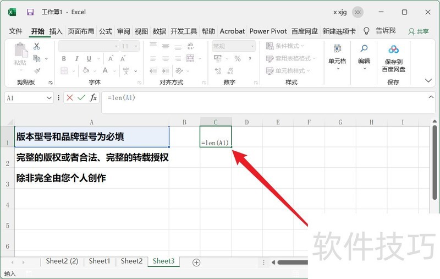Click the 共享 (Share) button
Viewport: 440px width, 279px height.
coord(419,31)
